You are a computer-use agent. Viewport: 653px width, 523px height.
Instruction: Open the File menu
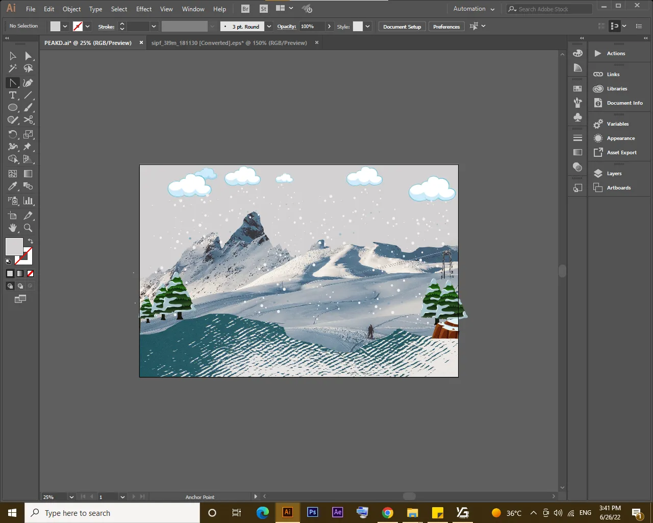pos(31,9)
